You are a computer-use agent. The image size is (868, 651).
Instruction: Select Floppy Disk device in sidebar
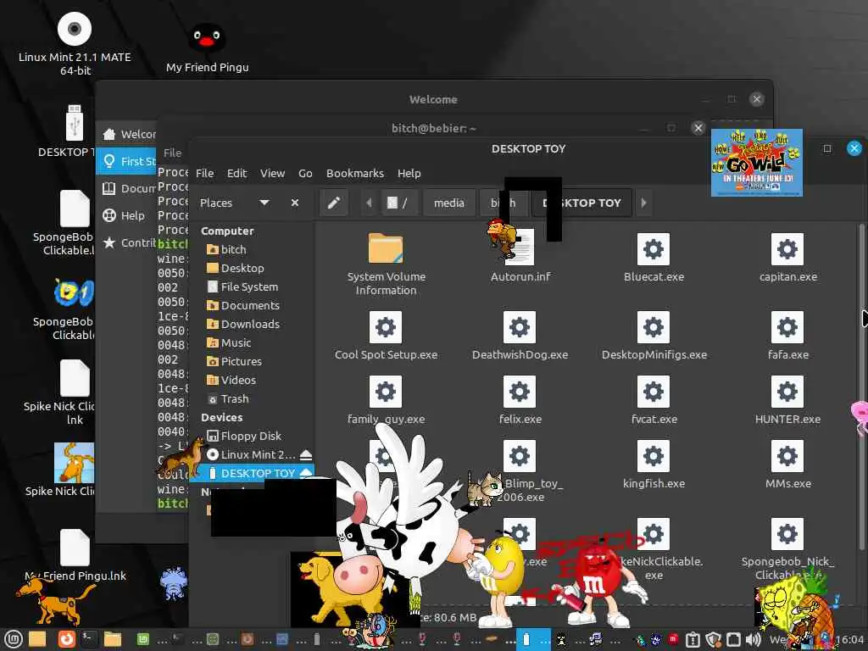253,436
